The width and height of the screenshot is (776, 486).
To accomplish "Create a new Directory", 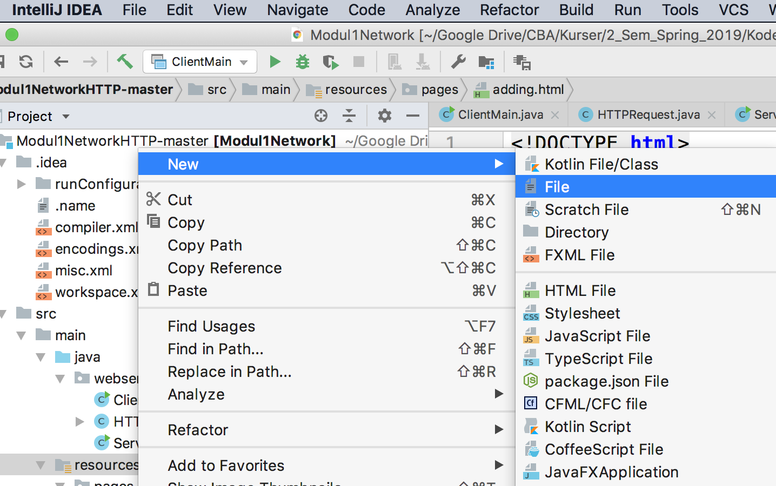I will 646,232.
